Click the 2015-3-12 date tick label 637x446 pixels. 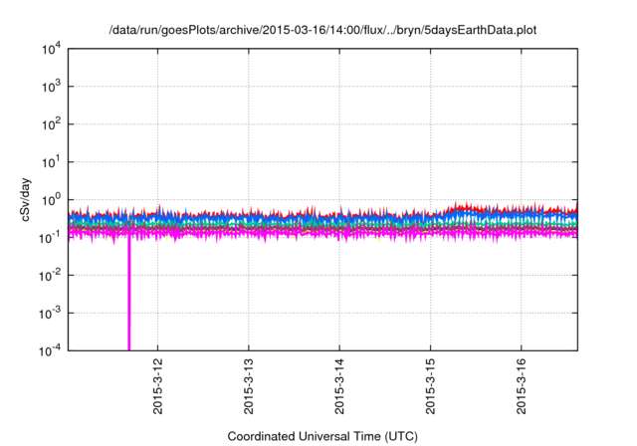pos(157,386)
